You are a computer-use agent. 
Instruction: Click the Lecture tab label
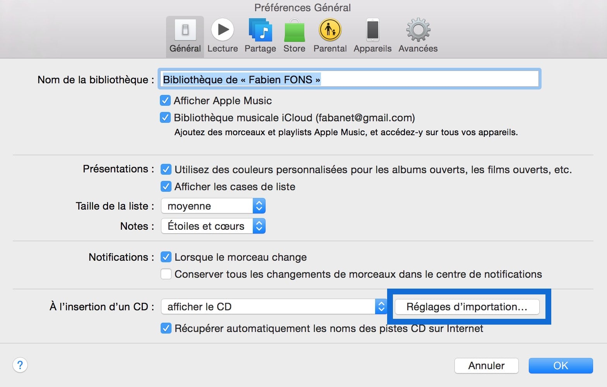coord(223,48)
